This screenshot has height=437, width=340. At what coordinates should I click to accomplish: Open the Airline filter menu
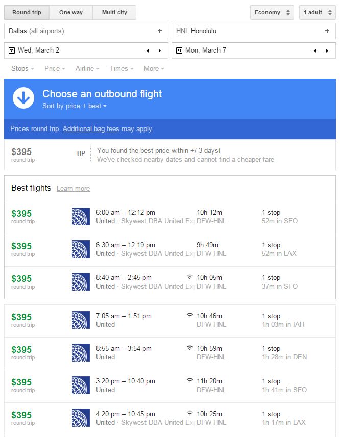pyautogui.click(x=87, y=68)
